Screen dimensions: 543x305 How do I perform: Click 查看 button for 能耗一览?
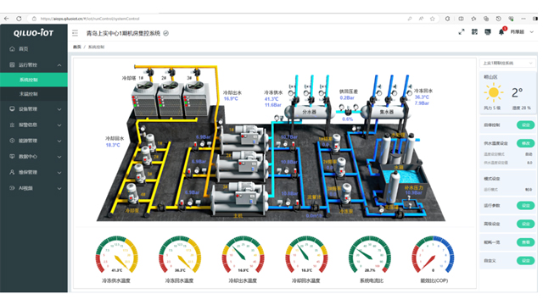pyautogui.click(x=525, y=242)
